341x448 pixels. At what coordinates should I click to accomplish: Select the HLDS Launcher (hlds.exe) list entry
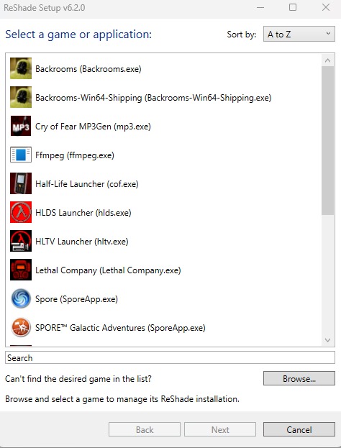coord(163,212)
